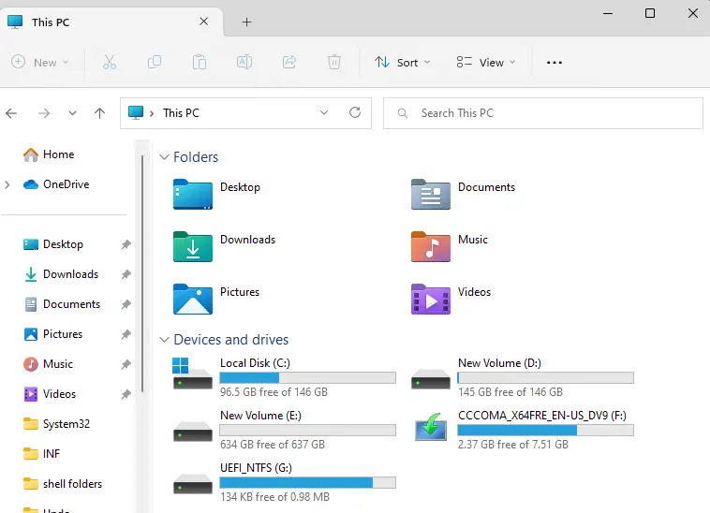Select the Local Disk (C:) drive icon

coord(192,374)
